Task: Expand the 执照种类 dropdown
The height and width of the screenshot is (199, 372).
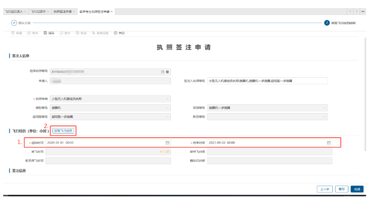Action: click(x=167, y=99)
